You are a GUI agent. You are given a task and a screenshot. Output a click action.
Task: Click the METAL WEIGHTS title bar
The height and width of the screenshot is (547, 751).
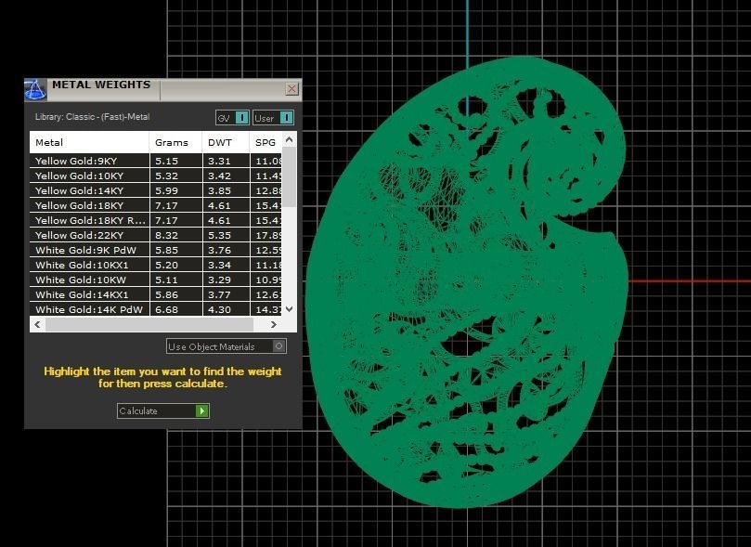tap(162, 89)
